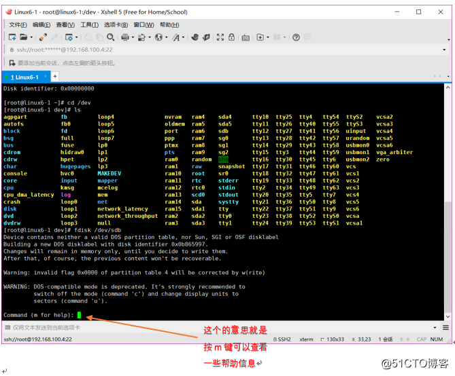Expand the encoding globe dropdown arrow
455x376 pixels.
point(167,37)
